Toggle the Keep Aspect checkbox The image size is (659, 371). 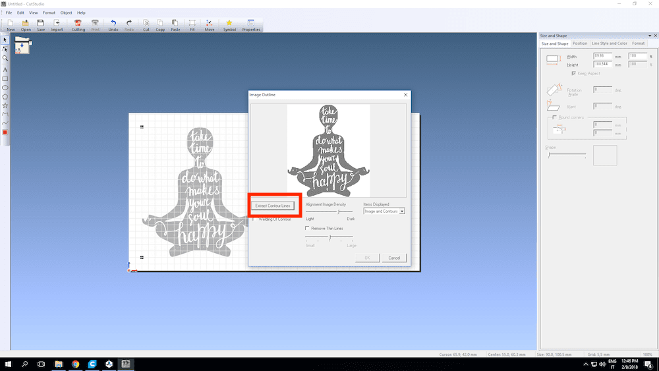574,73
